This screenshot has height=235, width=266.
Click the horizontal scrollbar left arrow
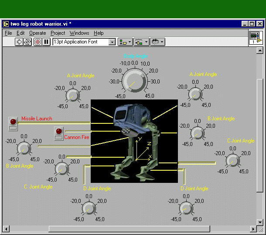6,229
